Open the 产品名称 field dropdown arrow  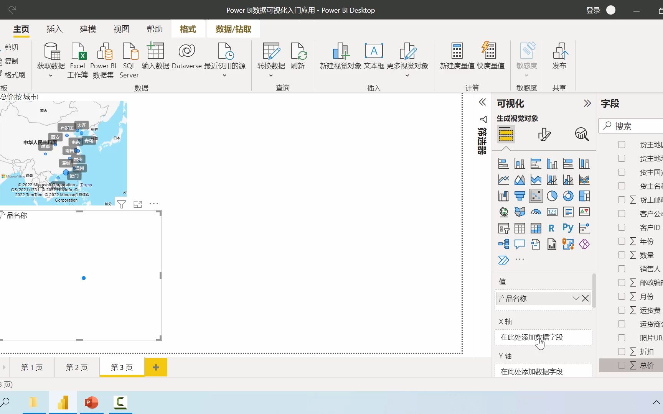click(576, 298)
